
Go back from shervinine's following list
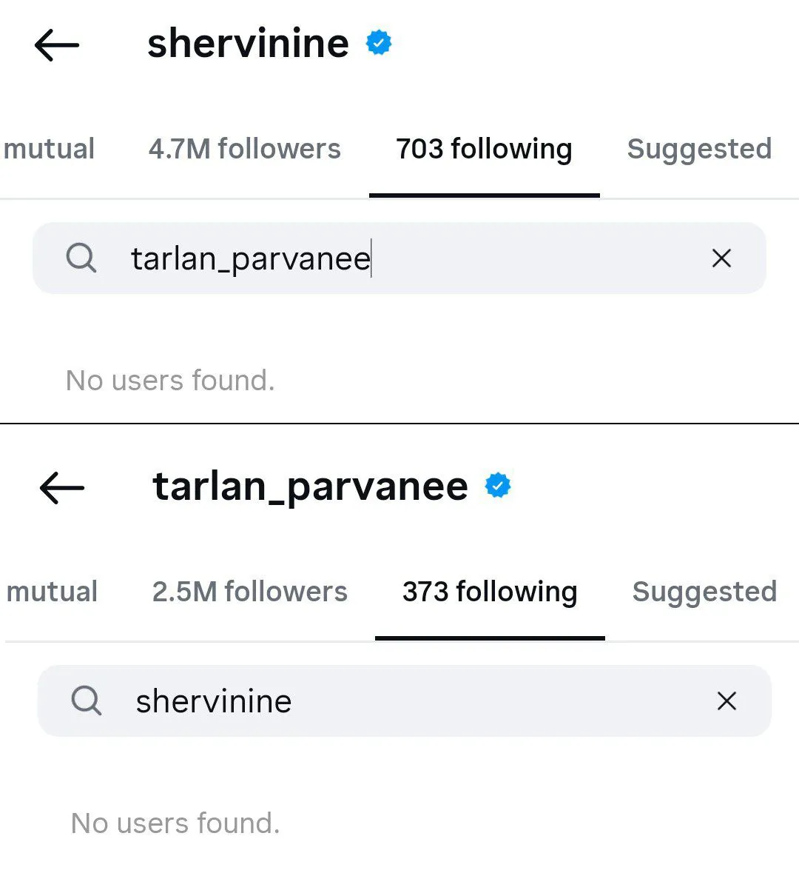click(57, 45)
